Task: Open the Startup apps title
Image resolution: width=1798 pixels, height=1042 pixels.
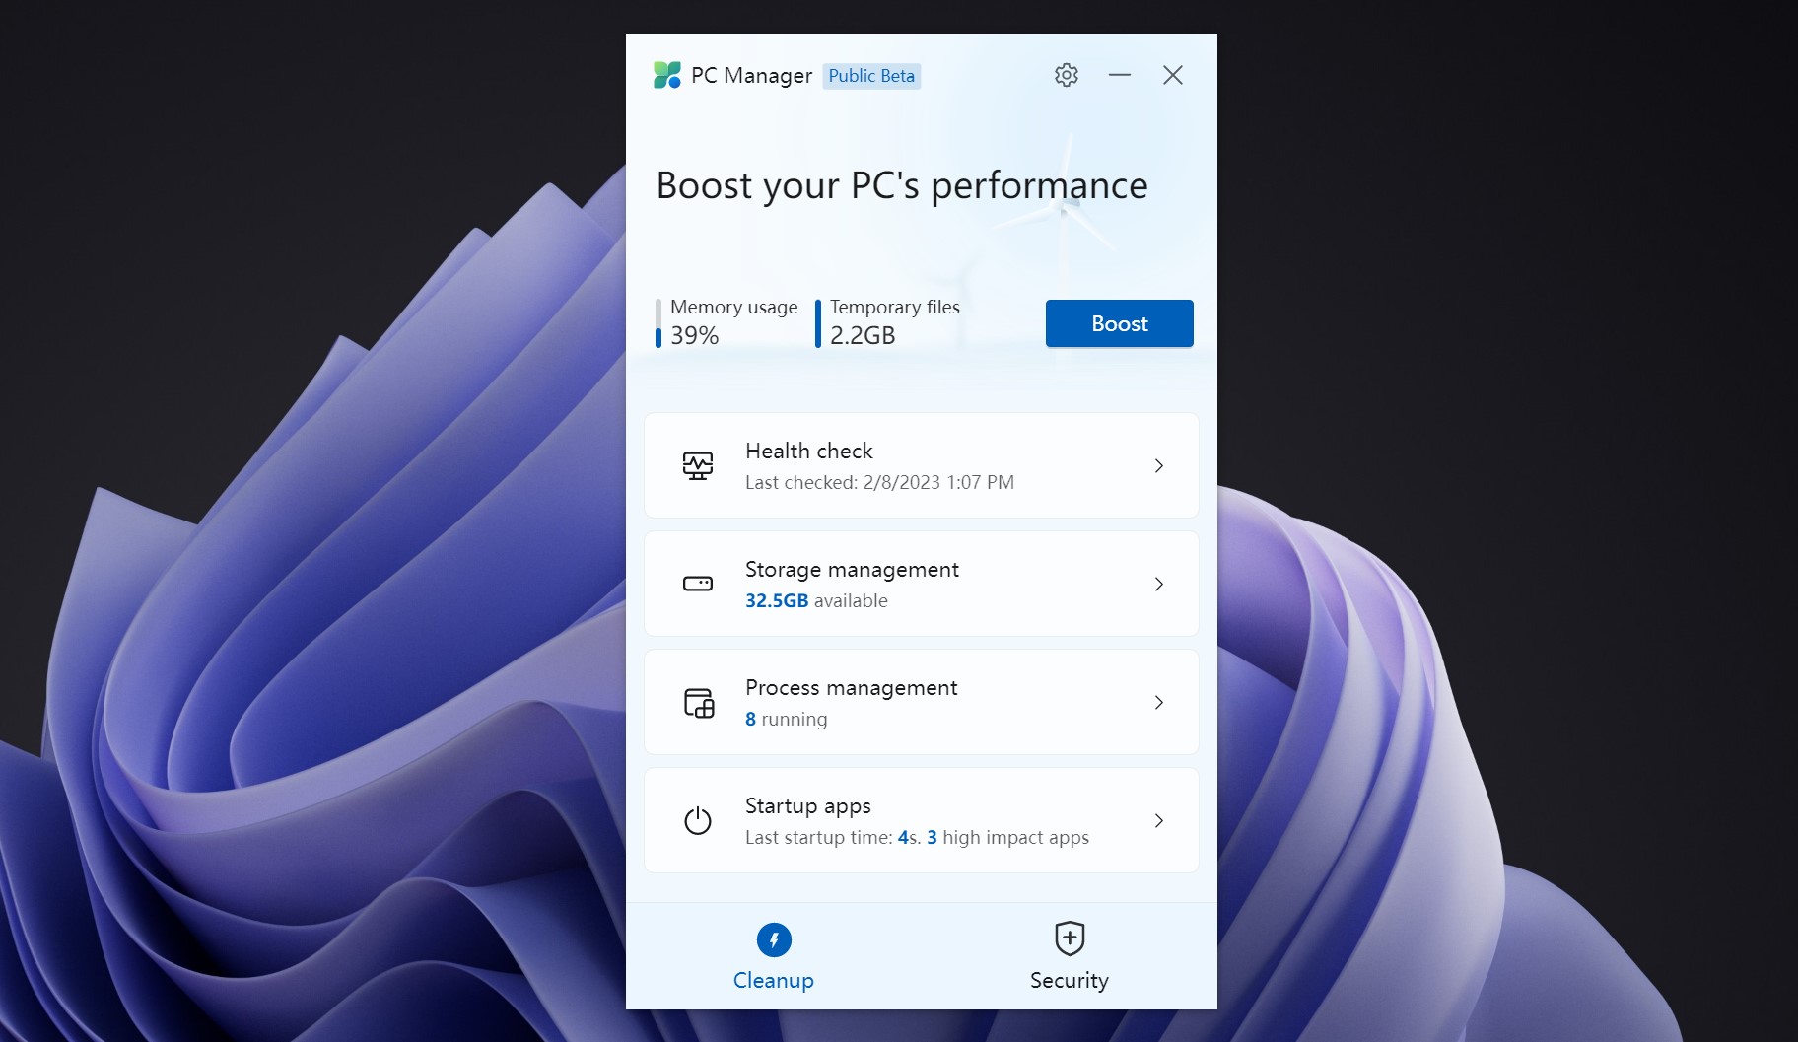Action: click(808, 806)
